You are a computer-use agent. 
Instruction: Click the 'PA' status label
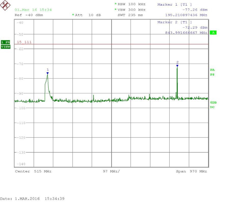pos(212,70)
